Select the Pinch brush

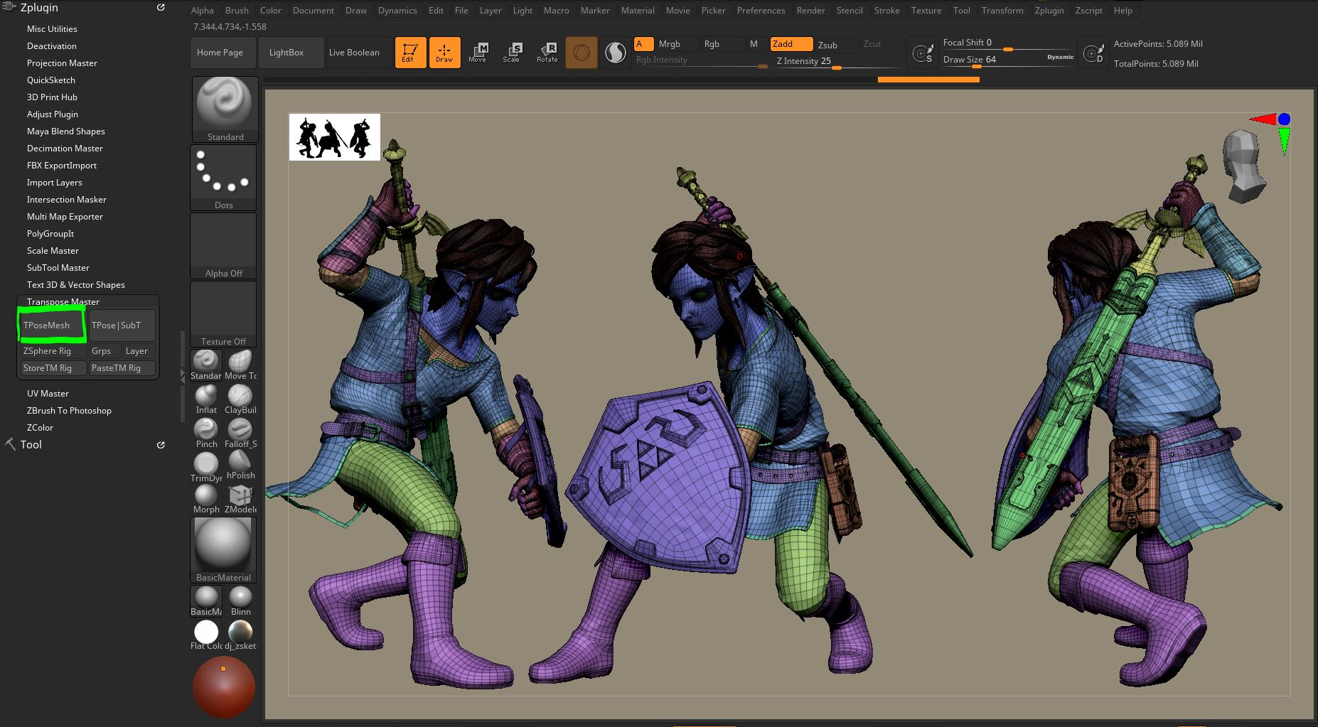(x=206, y=433)
